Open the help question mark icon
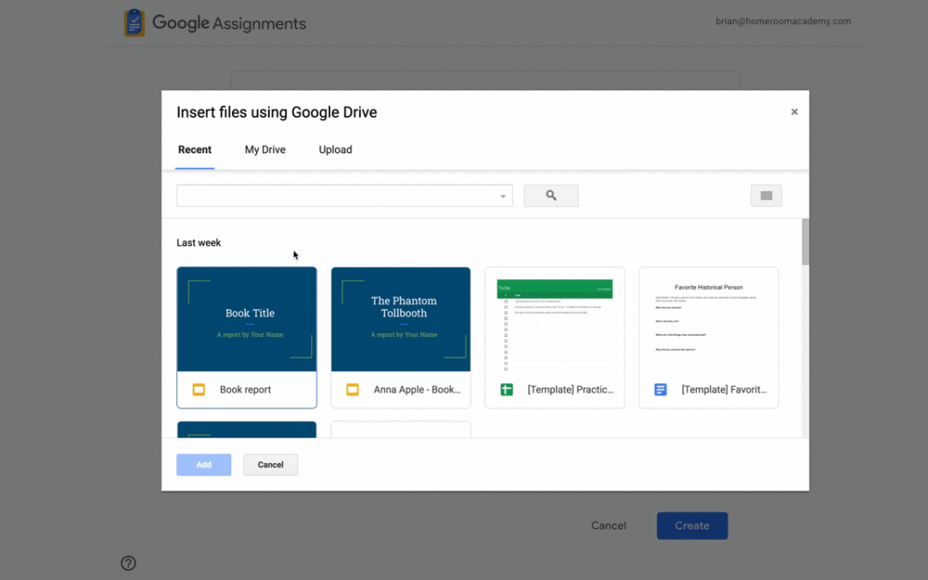 [x=128, y=563]
